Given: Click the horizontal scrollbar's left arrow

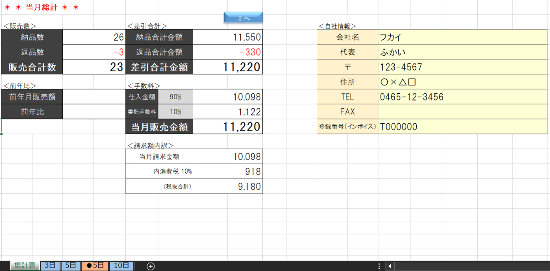Looking at the screenshot, I should (x=389, y=266).
